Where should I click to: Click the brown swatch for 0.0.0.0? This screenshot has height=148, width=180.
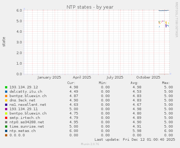(6, 135)
